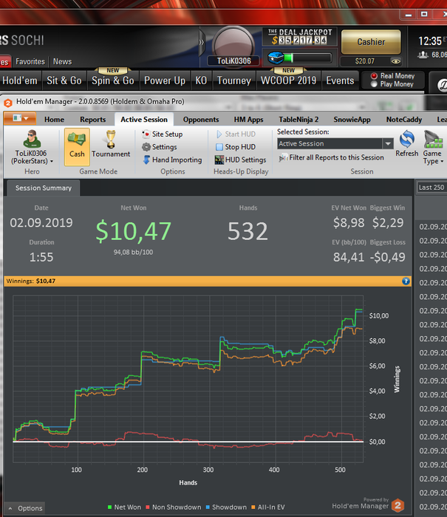Click the Hands 532 value
The image size is (447, 517).
point(248,231)
